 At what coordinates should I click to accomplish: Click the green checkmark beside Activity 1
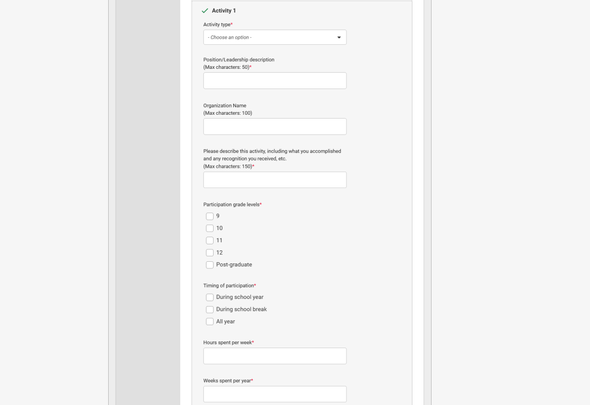click(205, 11)
